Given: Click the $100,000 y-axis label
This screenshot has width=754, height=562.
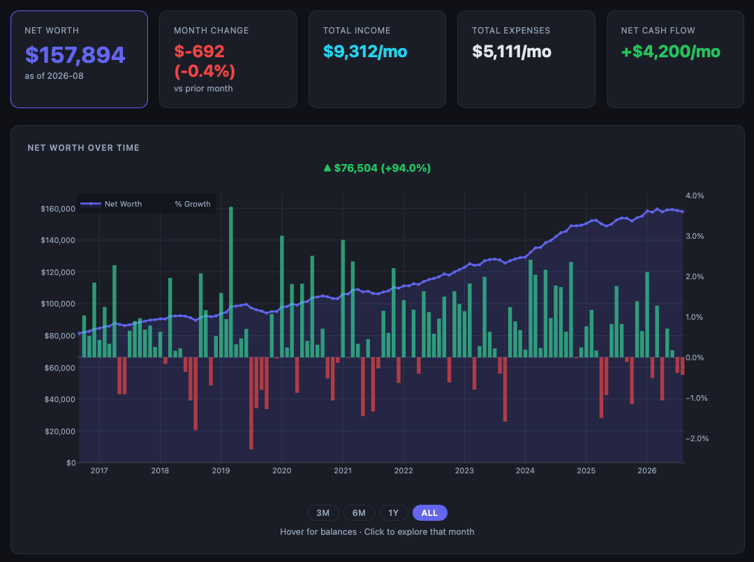Looking at the screenshot, I should click(x=58, y=304).
